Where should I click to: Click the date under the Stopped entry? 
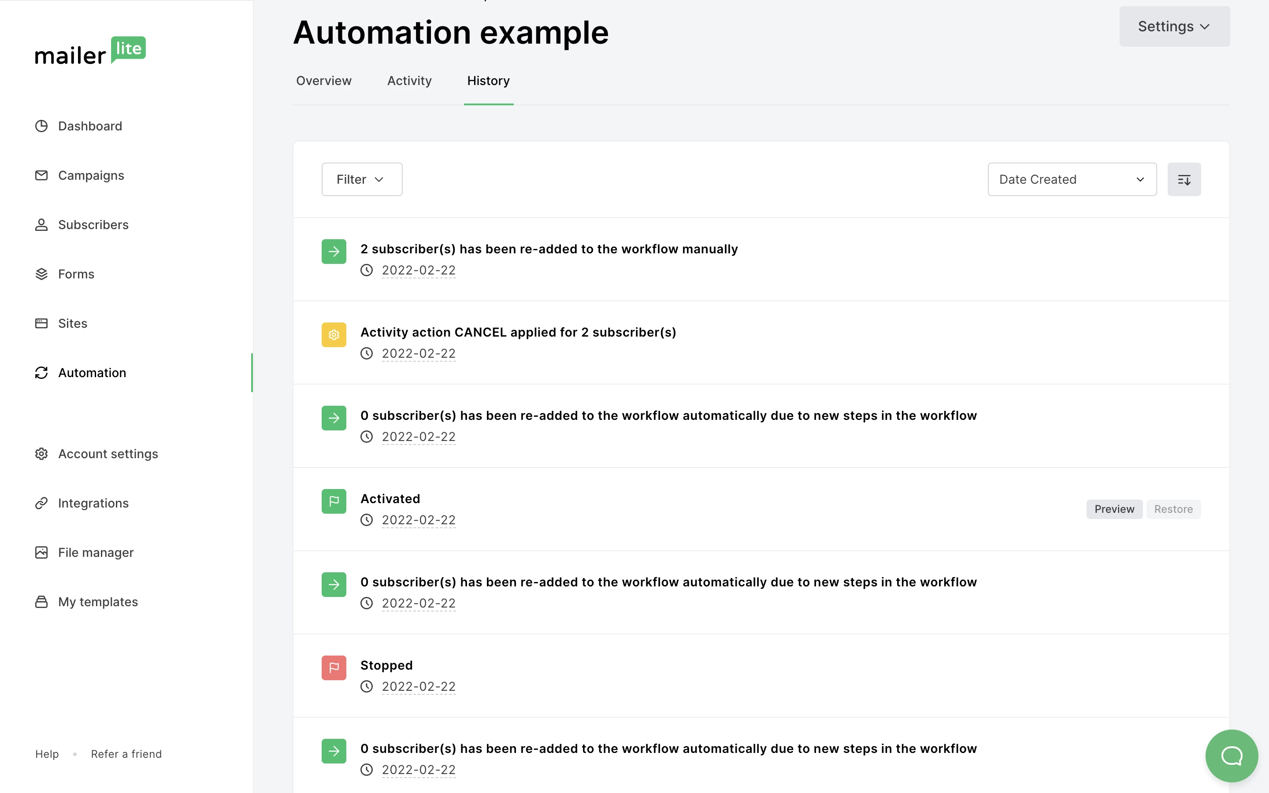(x=418, y=686)
